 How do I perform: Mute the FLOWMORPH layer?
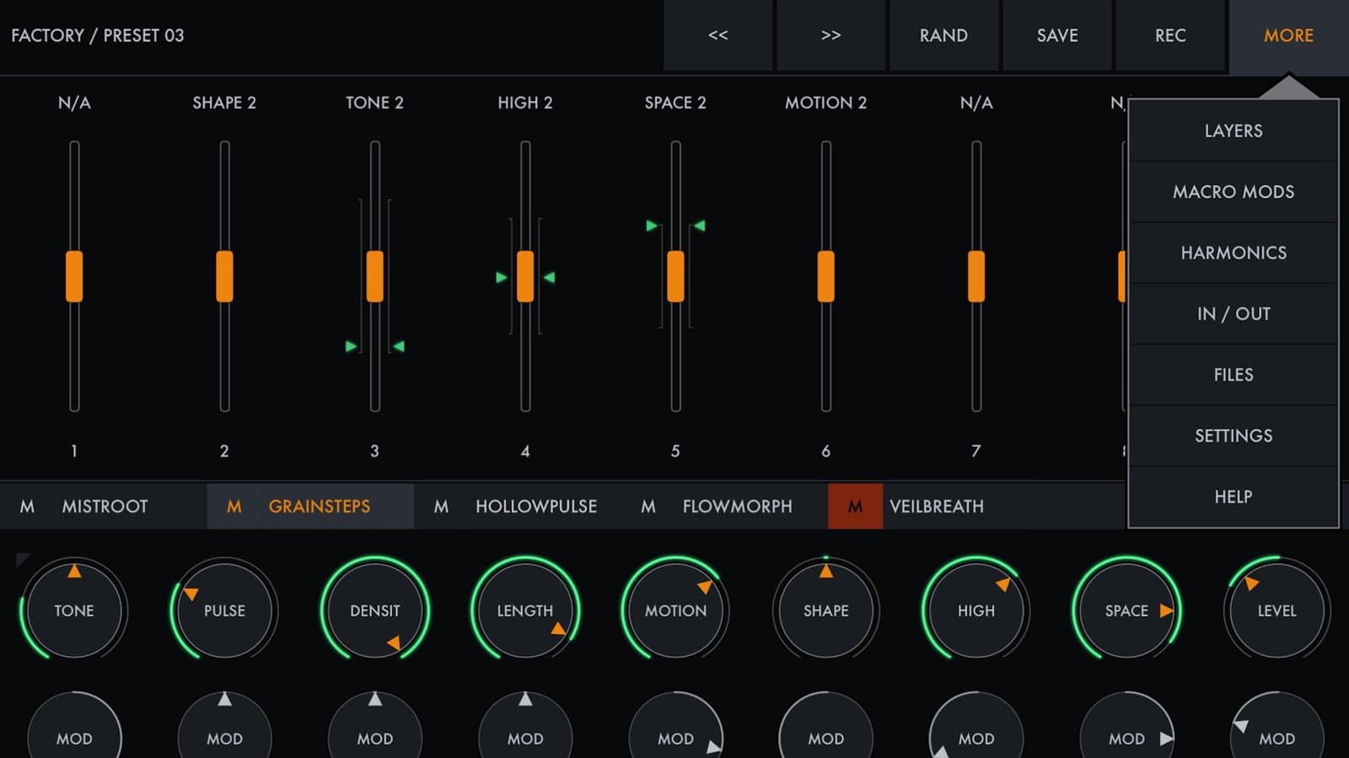[x=648, y=506]
